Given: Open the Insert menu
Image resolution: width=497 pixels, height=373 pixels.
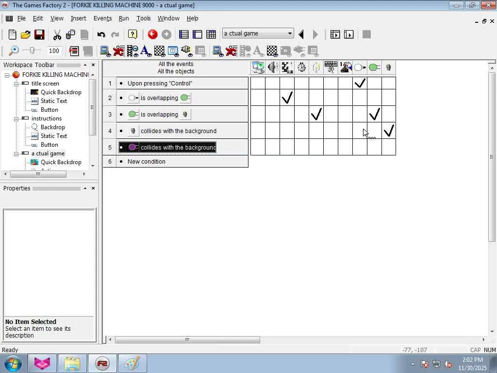Looking at the screenshot, I should click(78, 18).
